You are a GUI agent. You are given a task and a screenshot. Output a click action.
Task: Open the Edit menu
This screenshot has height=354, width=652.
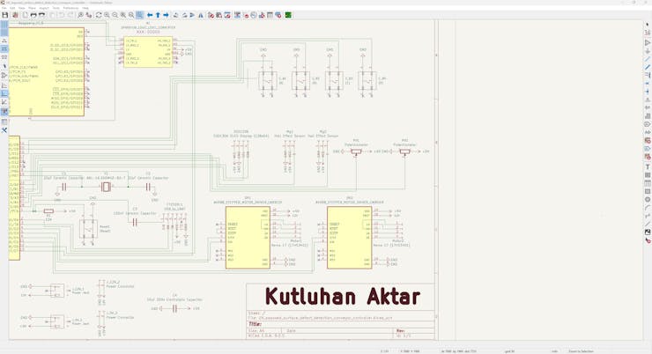click(x=12, y=8)
